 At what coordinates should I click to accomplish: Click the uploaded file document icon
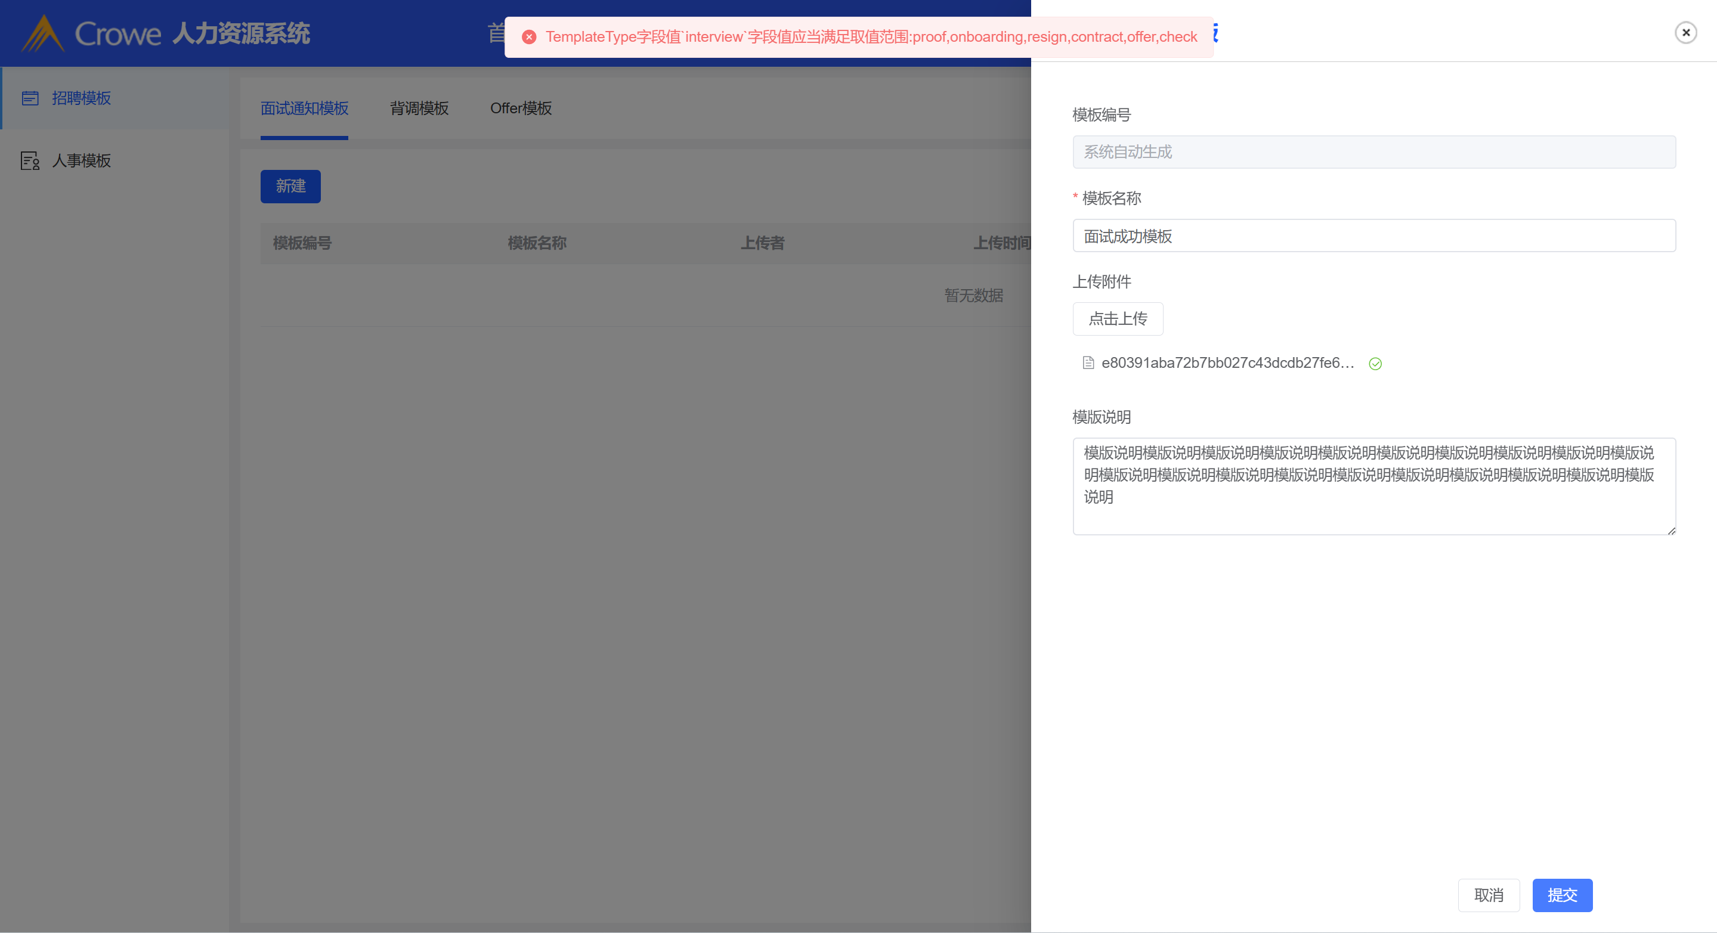tap(1088, 363)
